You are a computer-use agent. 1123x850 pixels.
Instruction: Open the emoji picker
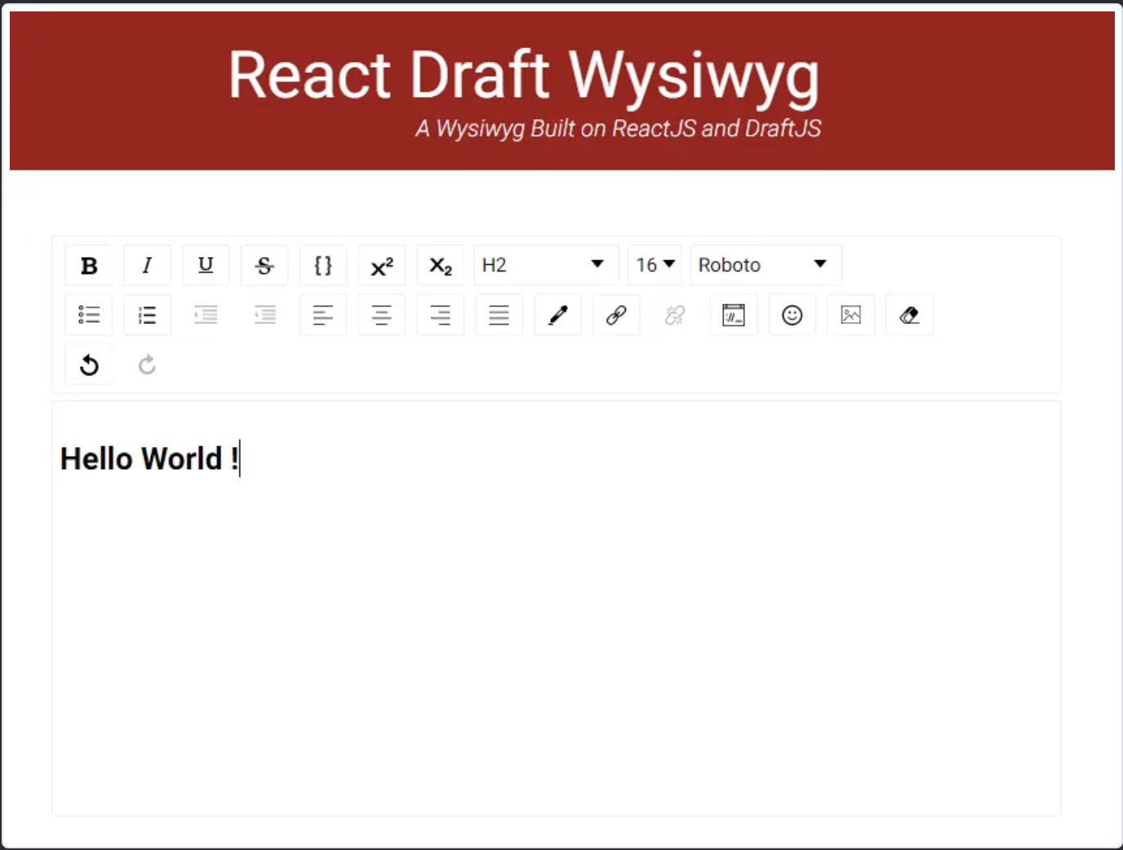(792, 315)
